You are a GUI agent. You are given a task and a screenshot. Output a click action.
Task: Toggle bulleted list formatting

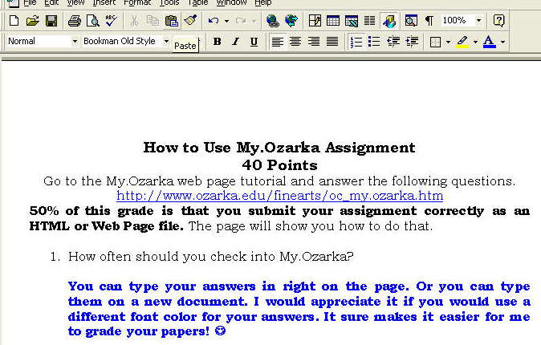click(x=374, y=42)
